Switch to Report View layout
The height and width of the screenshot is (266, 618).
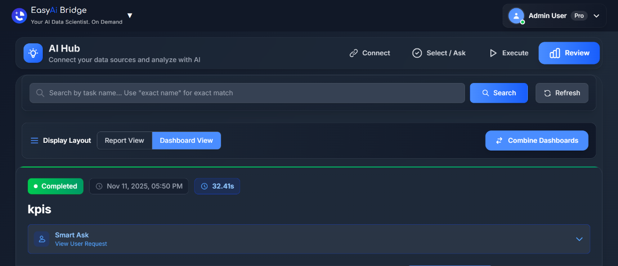tap(124, 141)
